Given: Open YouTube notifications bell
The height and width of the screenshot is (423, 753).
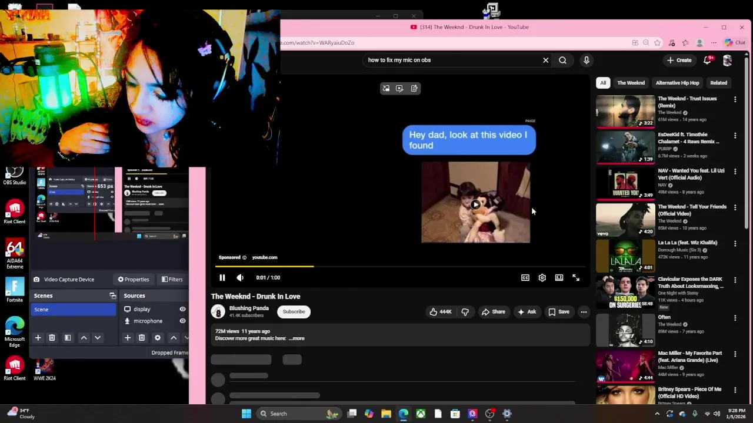Looking at the screenshot, I should [708, 60].
